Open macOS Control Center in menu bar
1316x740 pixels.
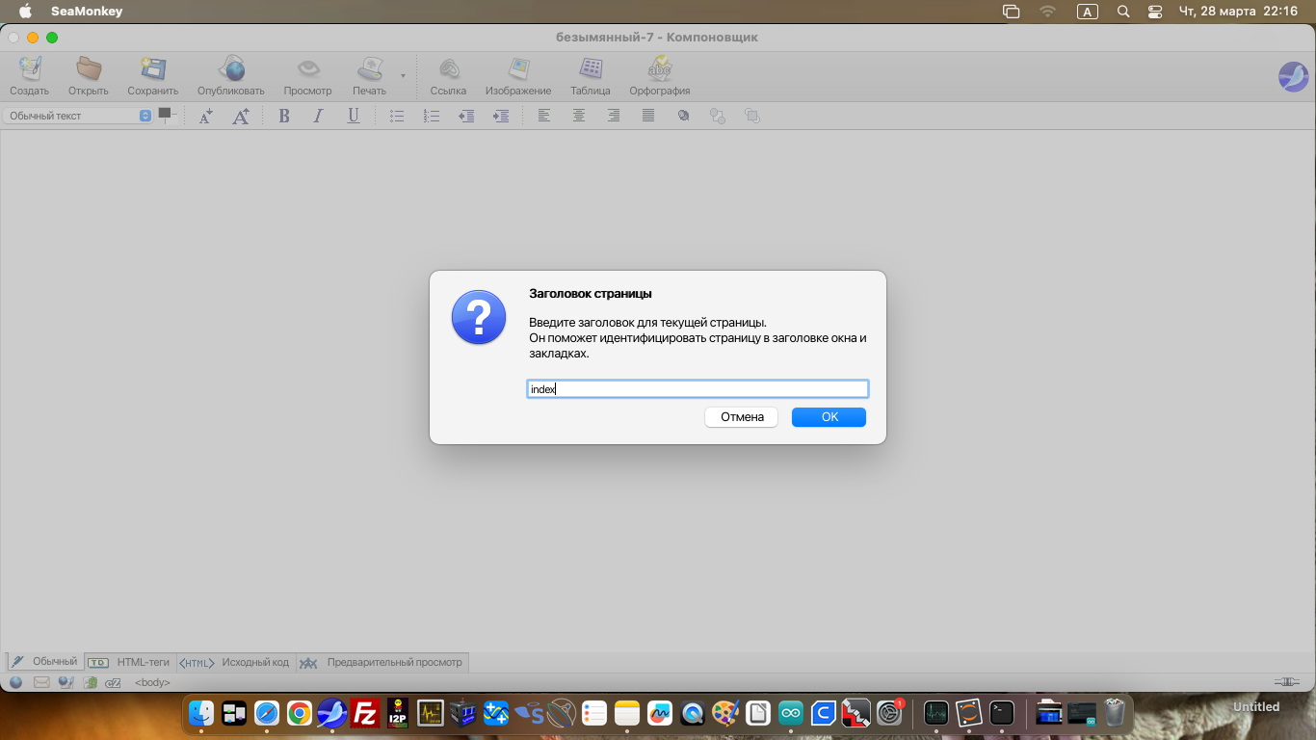(x=1155, y=12)
